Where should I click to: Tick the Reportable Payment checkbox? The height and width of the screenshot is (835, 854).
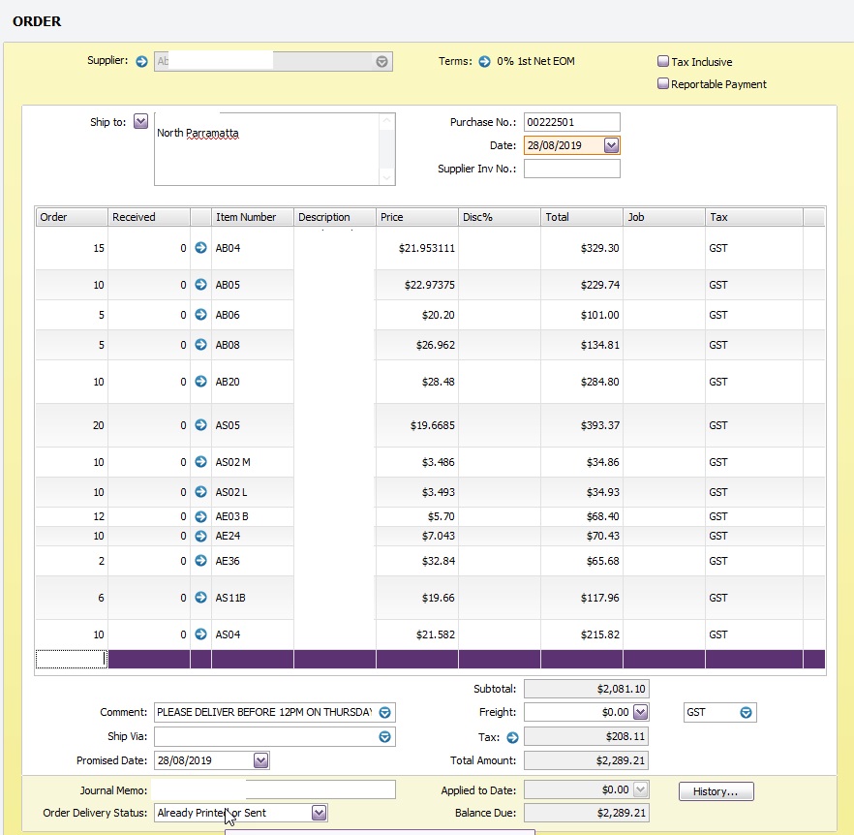663,83
